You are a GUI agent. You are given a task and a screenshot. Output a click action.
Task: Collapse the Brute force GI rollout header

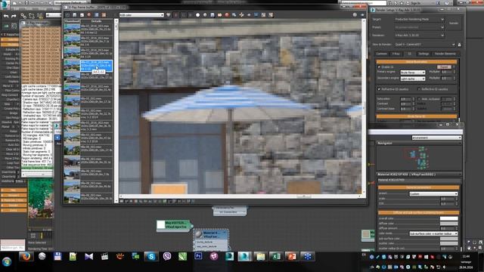point(417,116)
